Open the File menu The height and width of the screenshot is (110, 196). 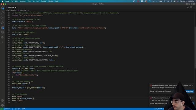click(x=12, y=1)
